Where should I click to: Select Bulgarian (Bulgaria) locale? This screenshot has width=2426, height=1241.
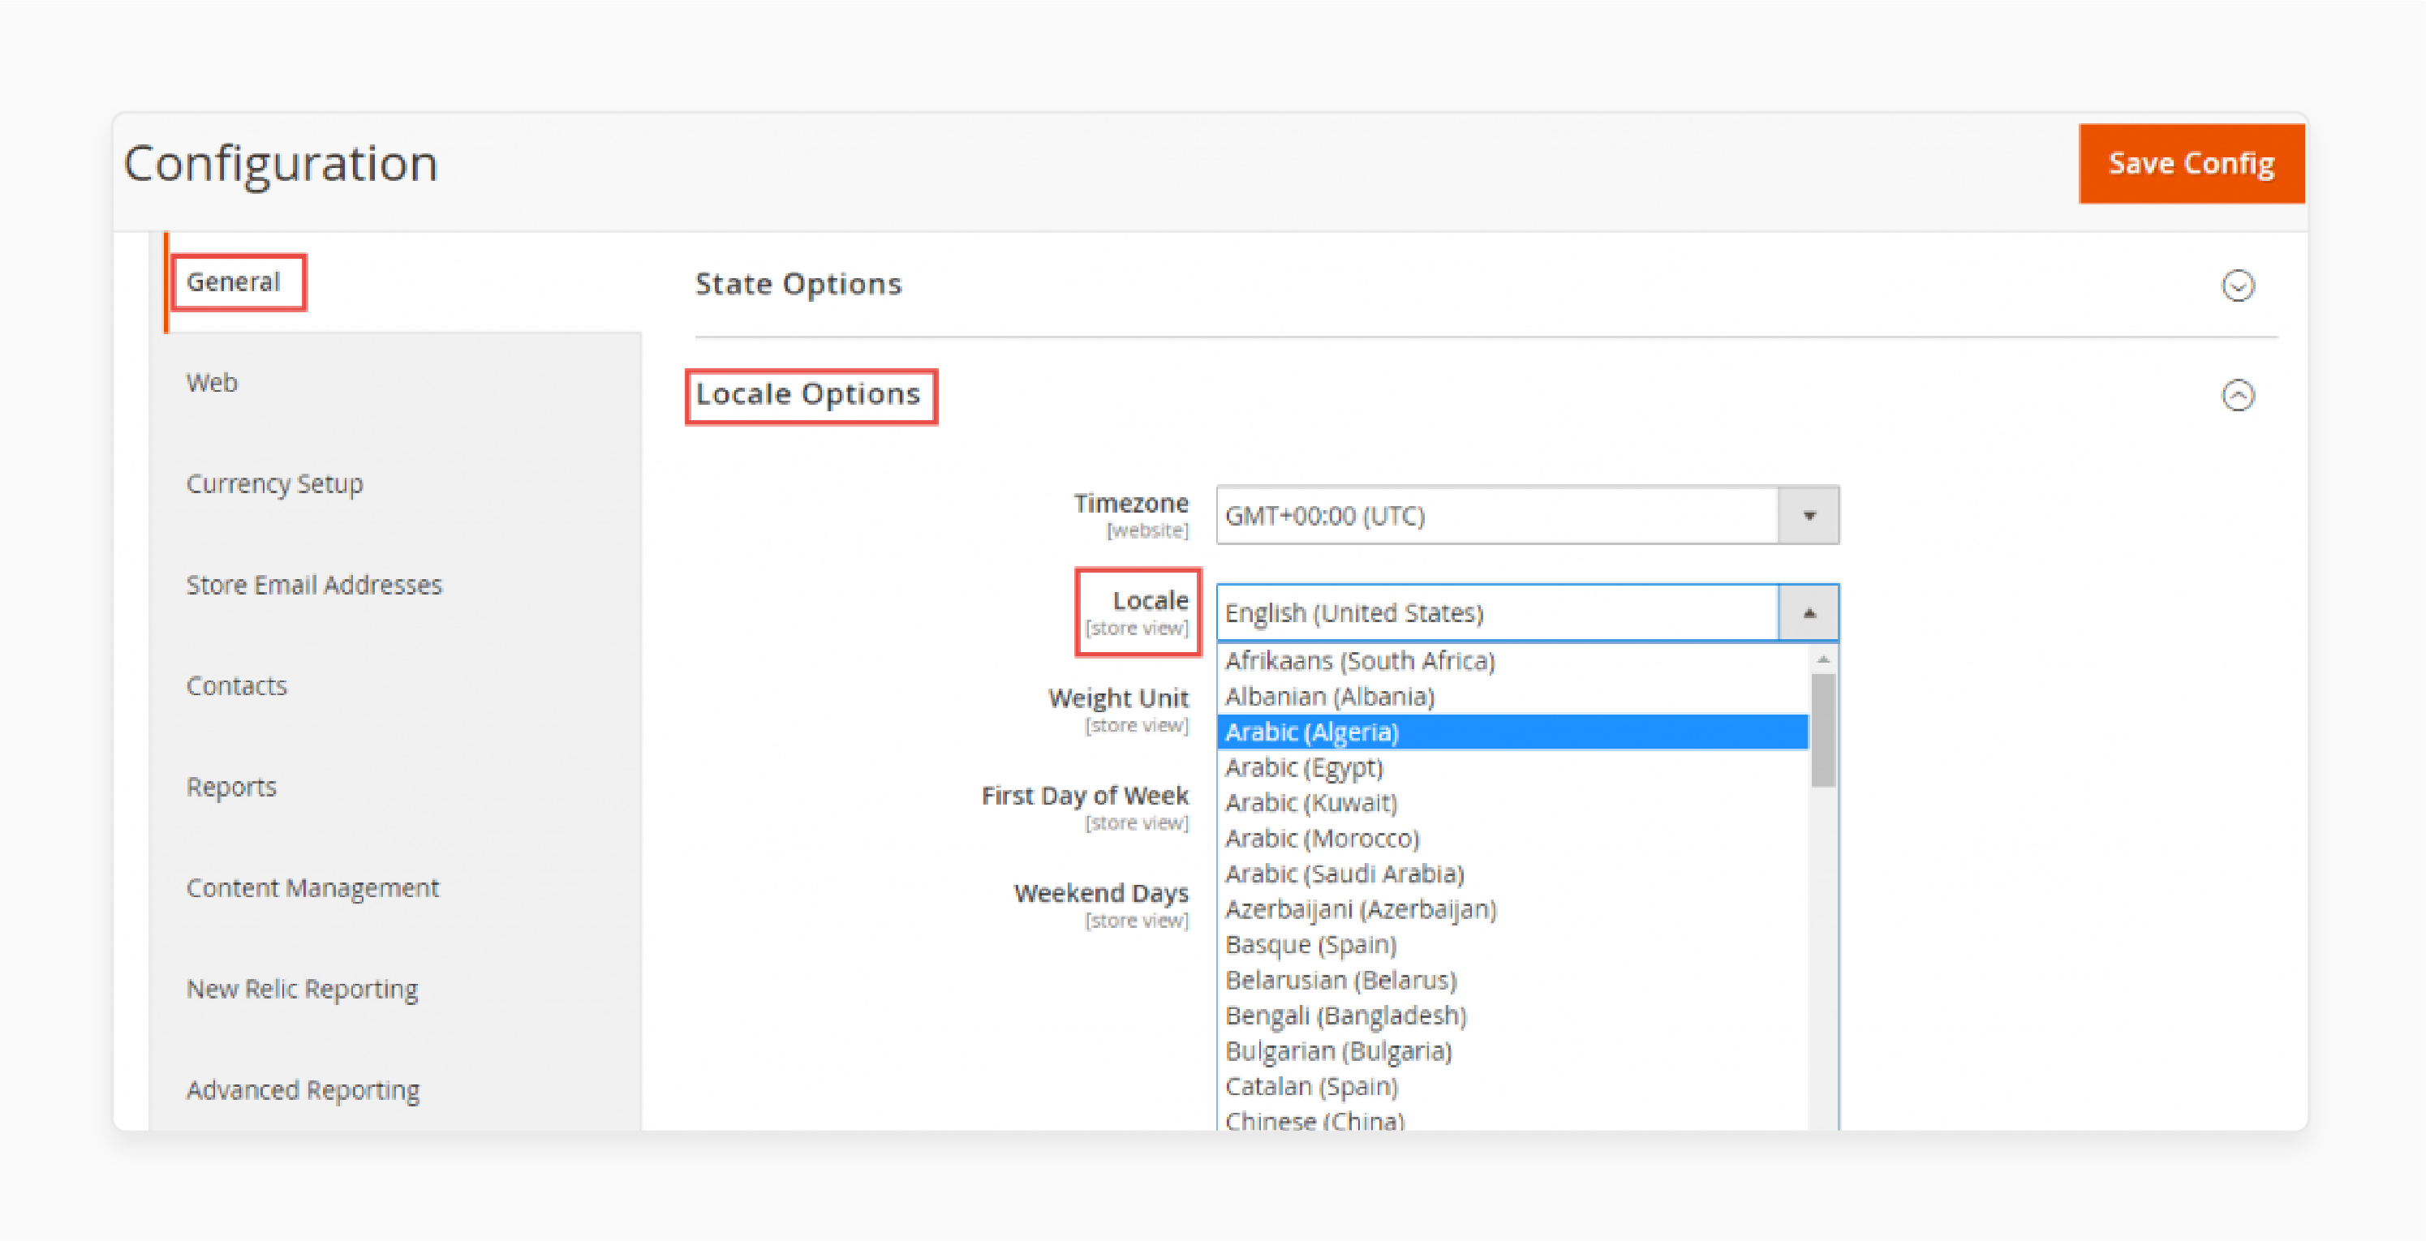(1512, 1051)
